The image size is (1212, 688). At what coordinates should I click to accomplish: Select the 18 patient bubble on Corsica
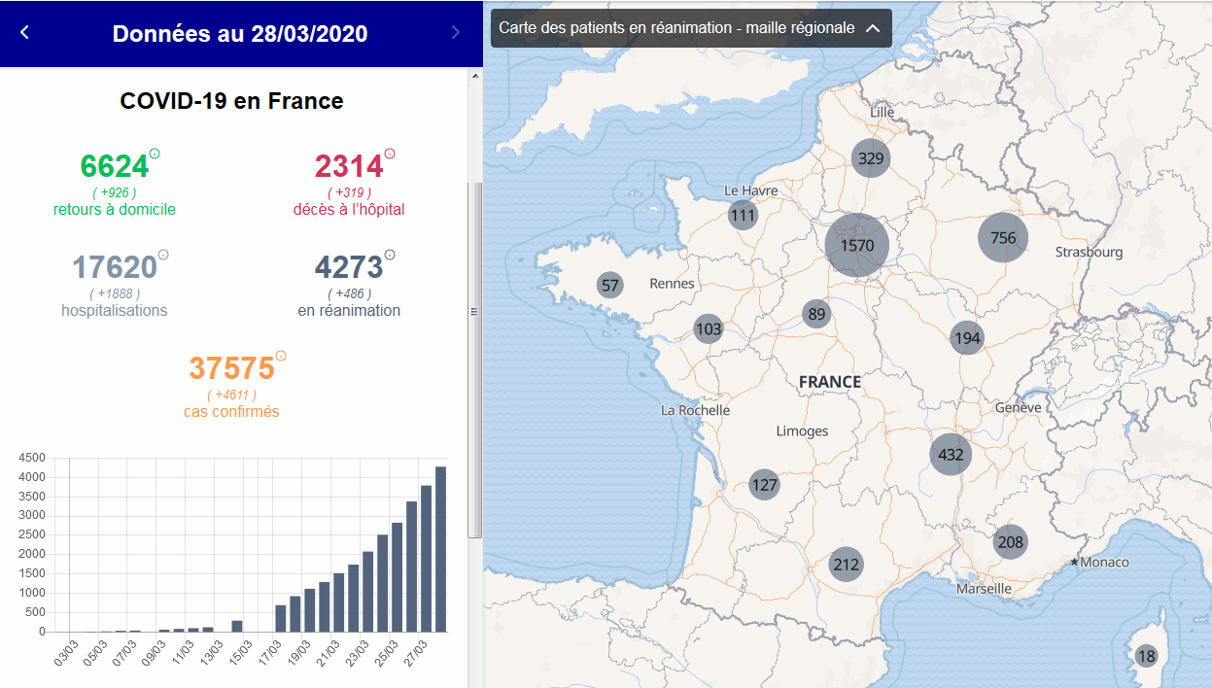[x=1147, y=655]
